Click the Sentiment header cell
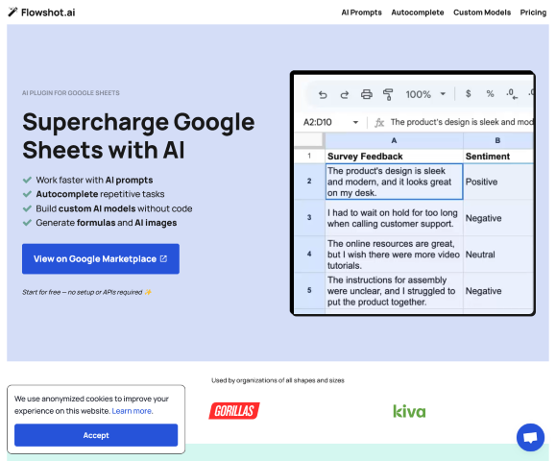Viewport: 556px width, 461px height. point(497,156)
